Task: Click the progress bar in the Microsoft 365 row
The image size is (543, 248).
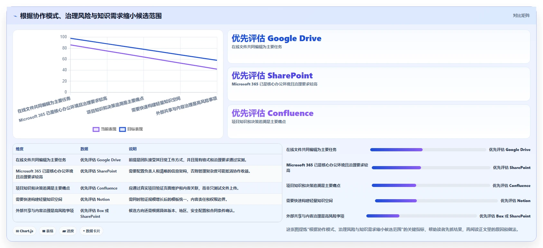Action: [431, 168]
